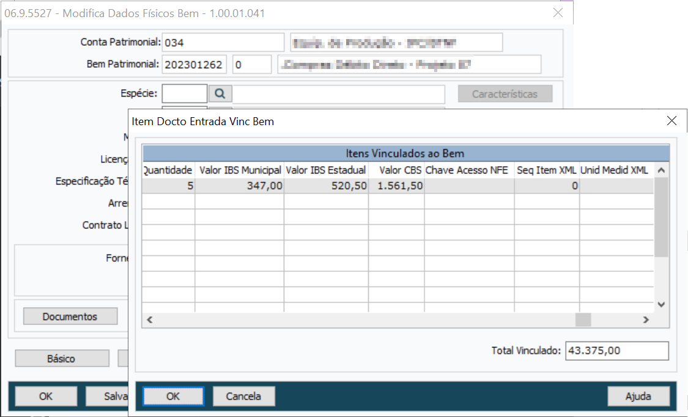
Task: Open Ajuda in the Item Docto dialog
Action: point(638,396)
